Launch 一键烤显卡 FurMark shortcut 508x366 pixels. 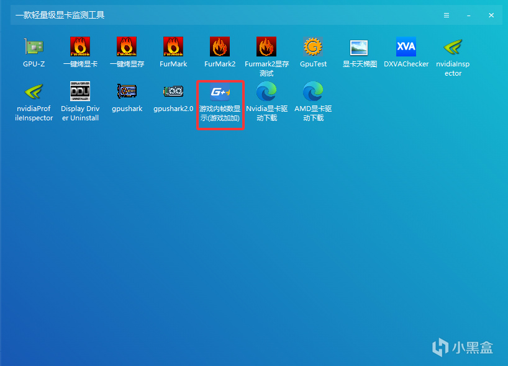click(x=80, y=47)
